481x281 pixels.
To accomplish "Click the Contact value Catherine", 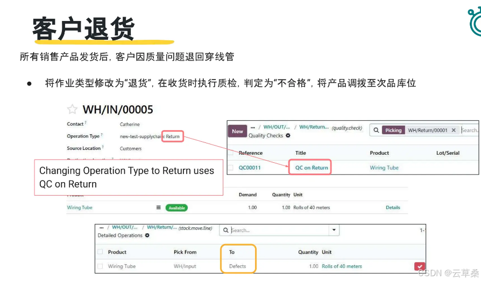I will click(130, 124).
